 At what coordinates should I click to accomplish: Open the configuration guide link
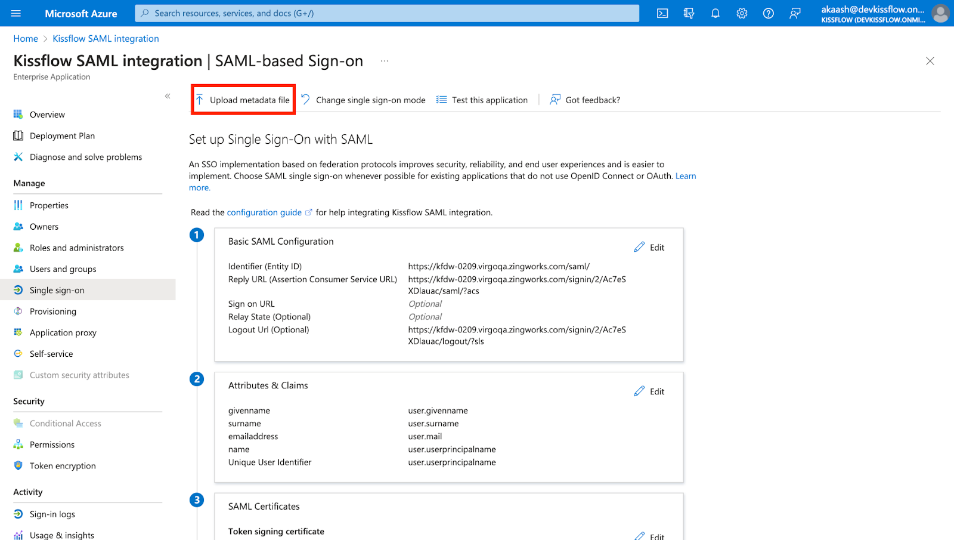coord(264,212)
